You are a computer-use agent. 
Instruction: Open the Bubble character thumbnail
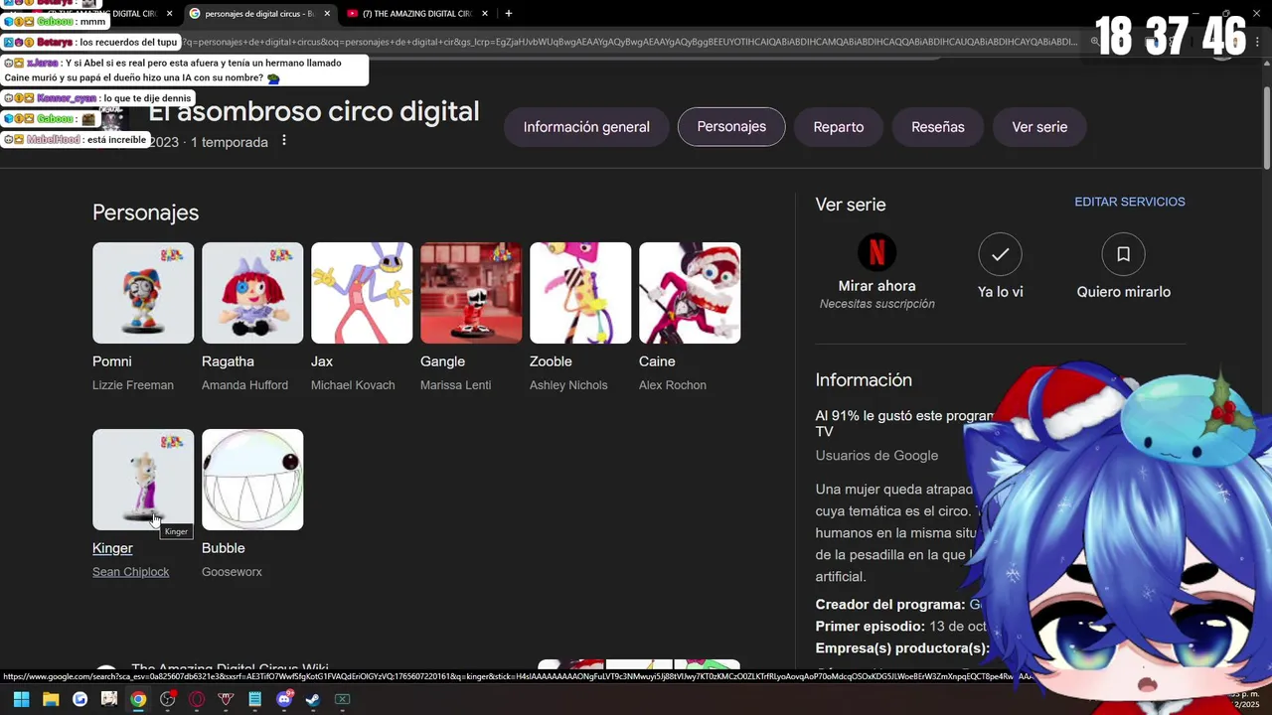coord(252,480)
